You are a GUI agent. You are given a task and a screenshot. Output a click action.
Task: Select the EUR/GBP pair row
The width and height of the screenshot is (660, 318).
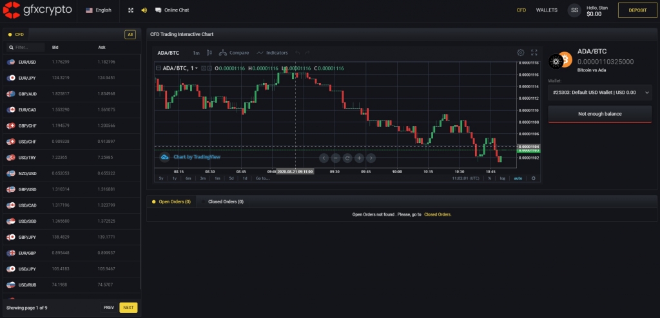tap(72, 253)
